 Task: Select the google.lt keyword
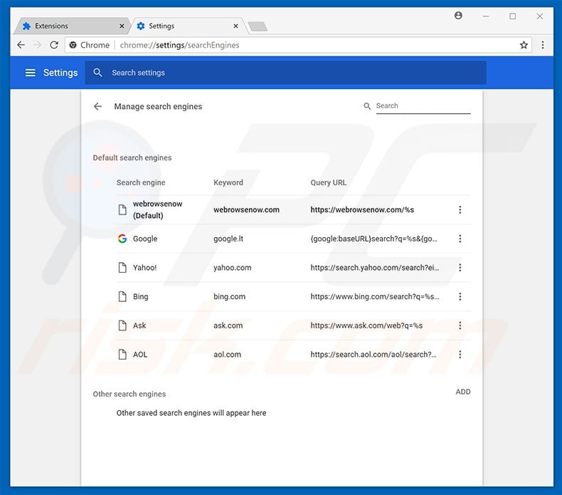(x=228, y=239)
